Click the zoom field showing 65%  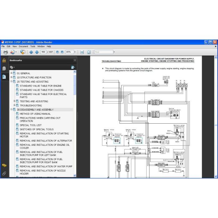(x=69, y=52)
